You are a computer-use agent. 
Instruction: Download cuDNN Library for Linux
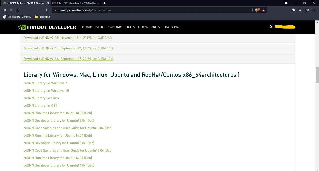click(41, 98)
